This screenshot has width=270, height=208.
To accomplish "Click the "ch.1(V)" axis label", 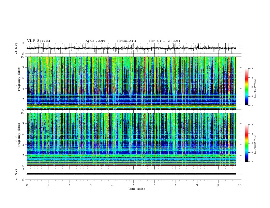I will [16, 48].
